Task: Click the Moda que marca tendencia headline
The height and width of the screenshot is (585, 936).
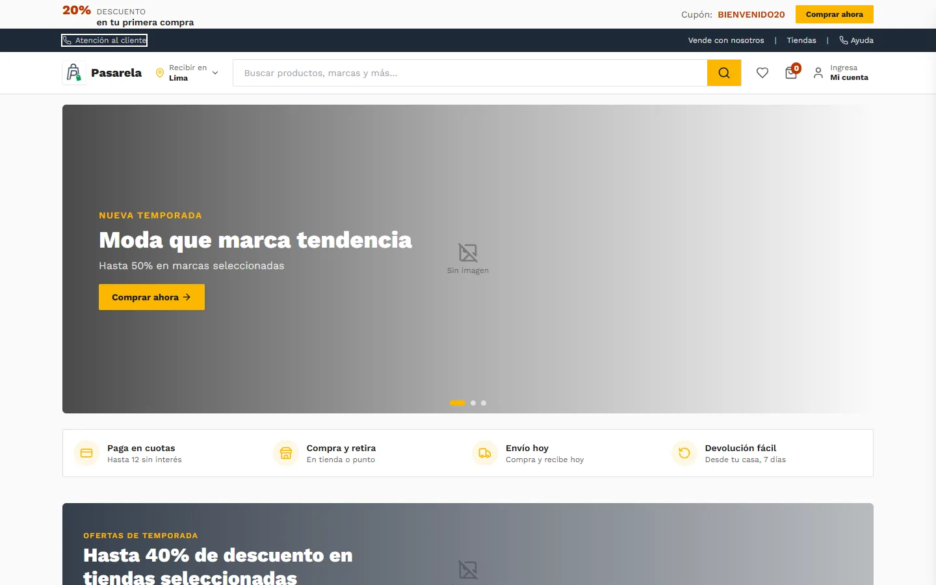Action: point(255,240)
